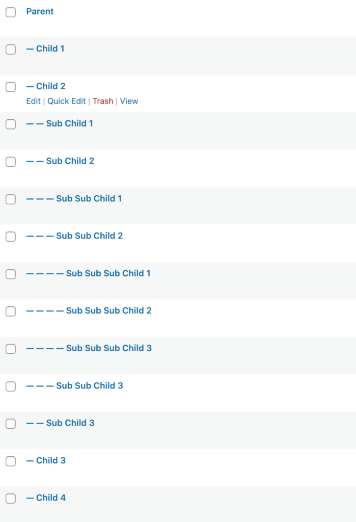Viewport: 356px width, 522px height.
Task: Click View under Child 2
Action: coord(129,101)
